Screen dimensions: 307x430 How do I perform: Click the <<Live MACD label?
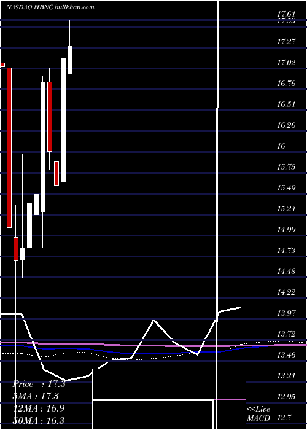(x=258, y=413)
